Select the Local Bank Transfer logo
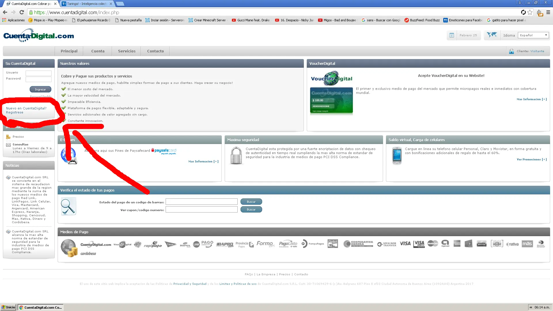Image resolution: width=553 pixels, height=311 pixels. coord(387,244)
